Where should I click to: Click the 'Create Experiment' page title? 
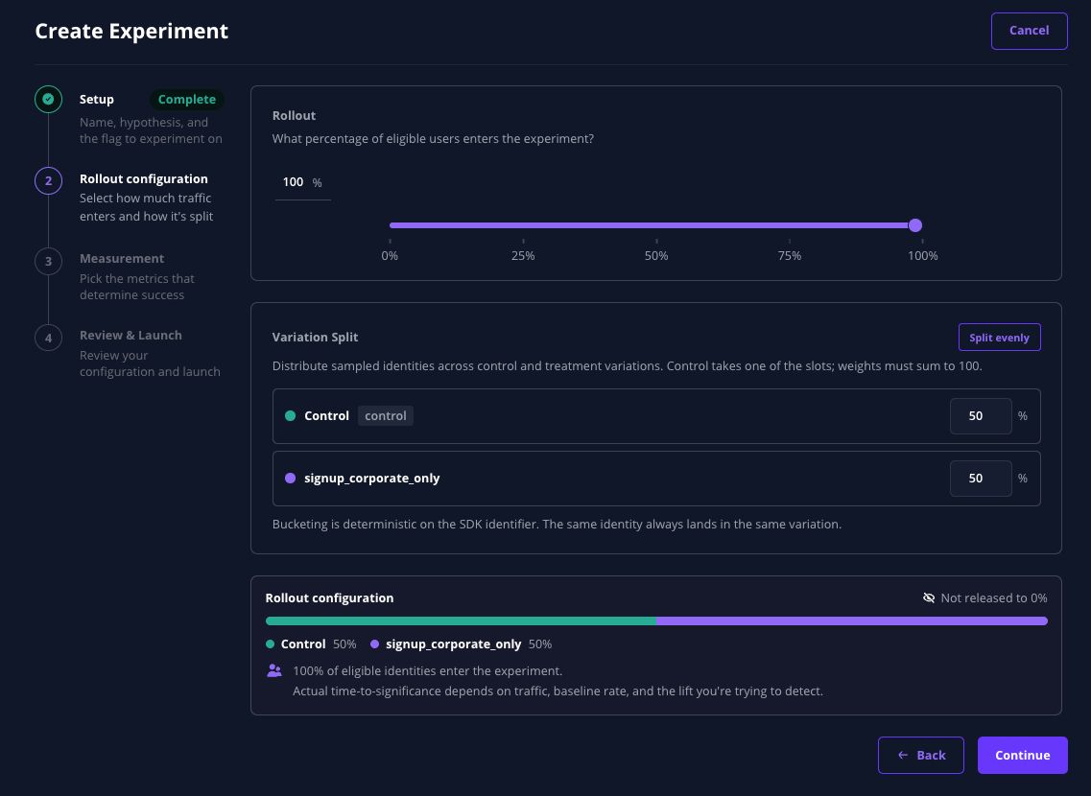(131, 32)
